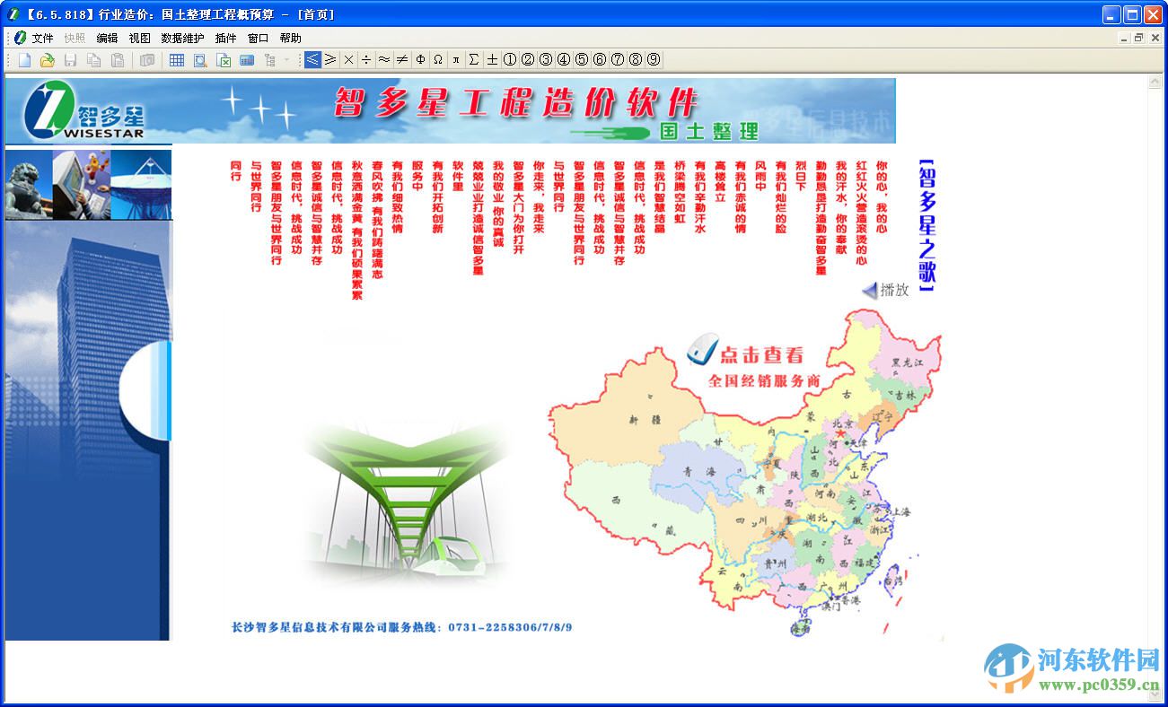Insert the less-than-or-equal symbol
Viewport: 1168px width, 707px height.
[312, 60]
